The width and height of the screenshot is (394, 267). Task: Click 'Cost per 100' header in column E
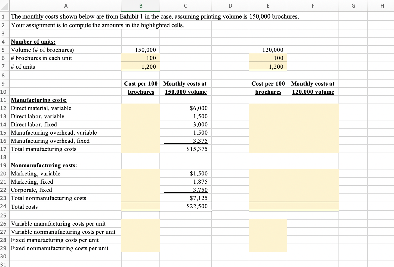(x=268, y=84)
